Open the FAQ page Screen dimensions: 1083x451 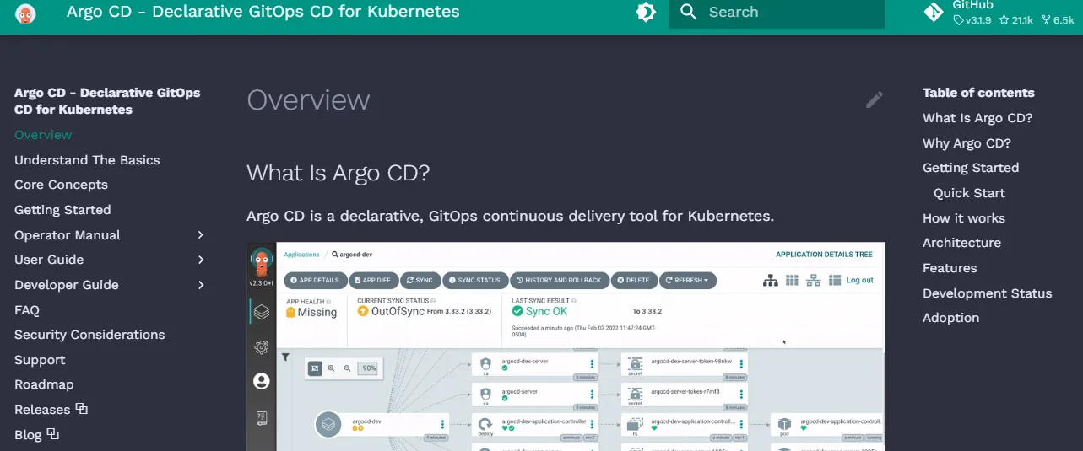tap(27, 310)
